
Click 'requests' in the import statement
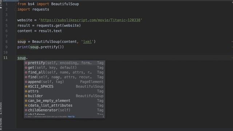tap(40, 9)
